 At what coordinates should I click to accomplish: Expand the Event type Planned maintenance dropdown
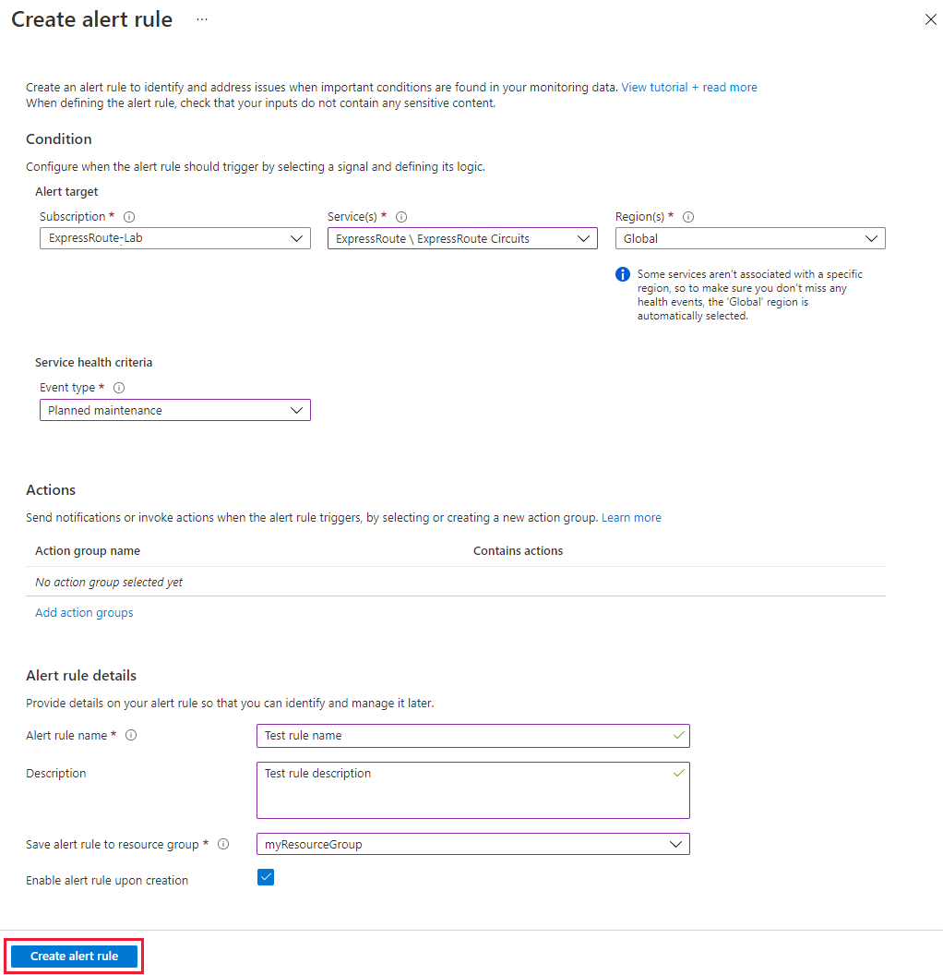175,410
